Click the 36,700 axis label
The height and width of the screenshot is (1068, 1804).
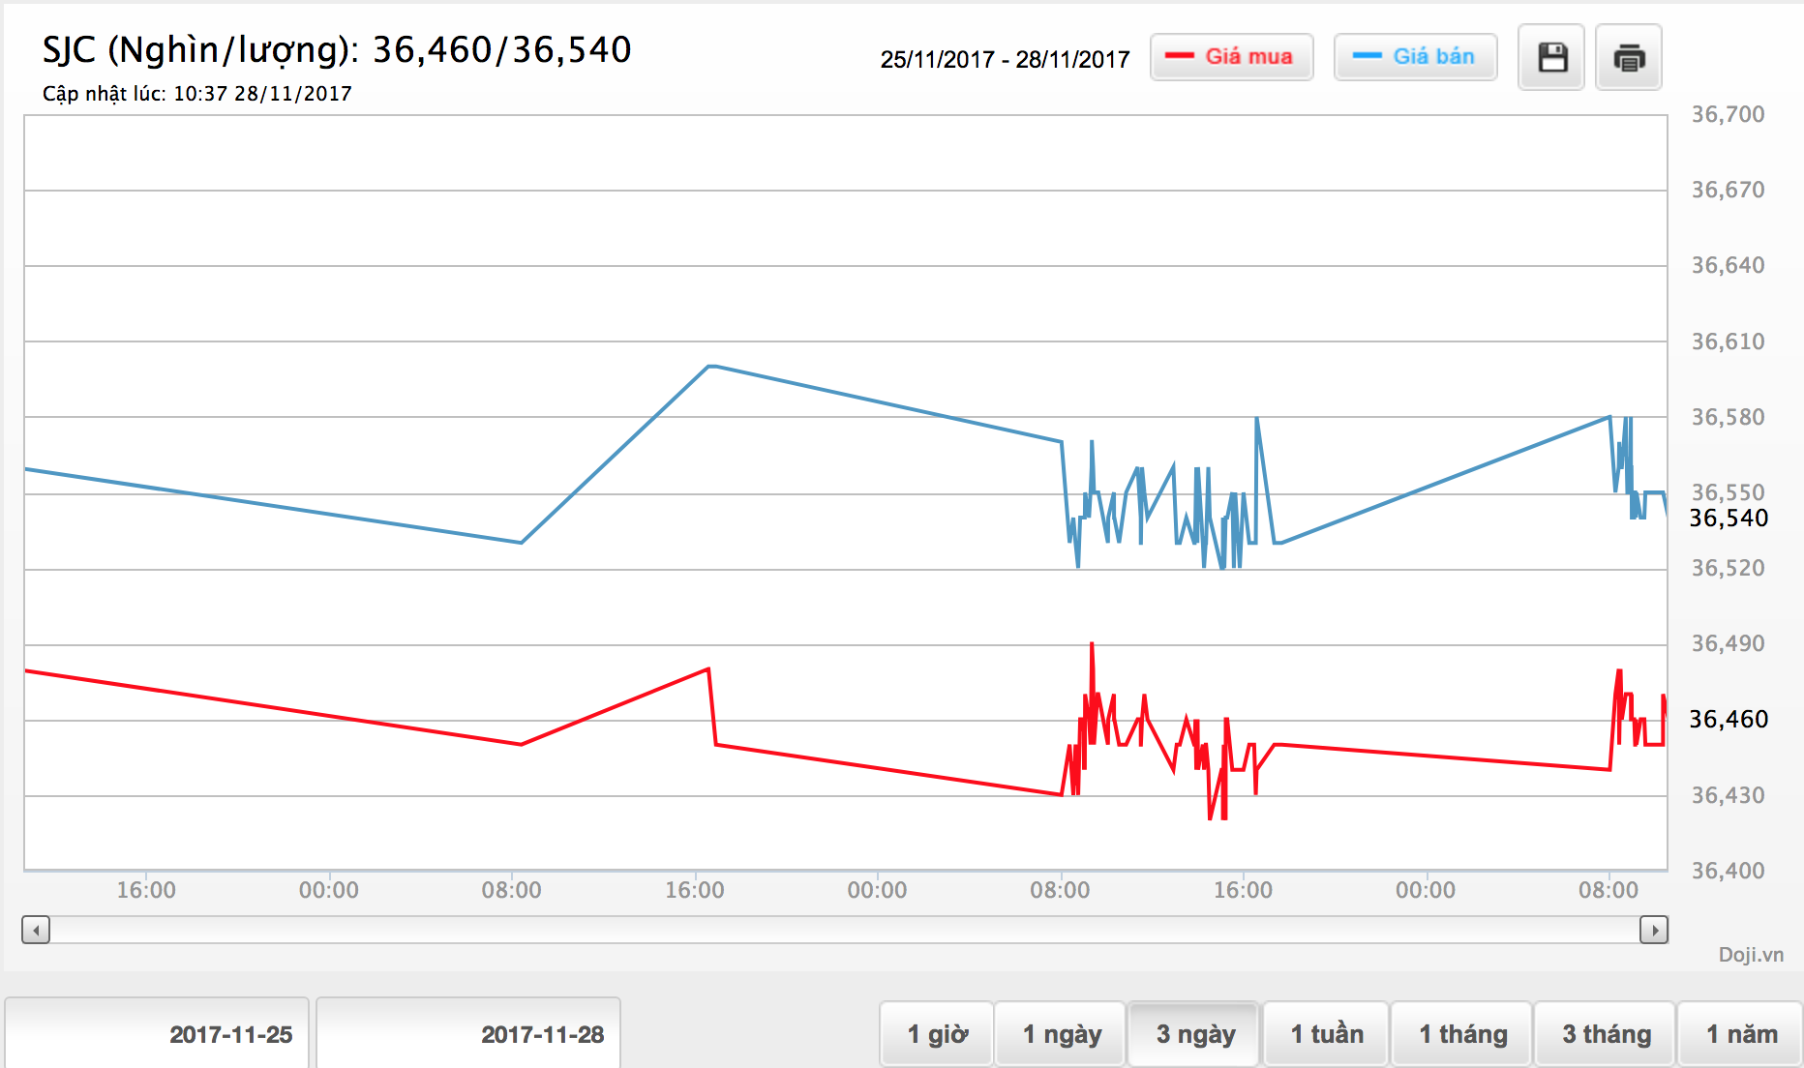coord(1728,114)
